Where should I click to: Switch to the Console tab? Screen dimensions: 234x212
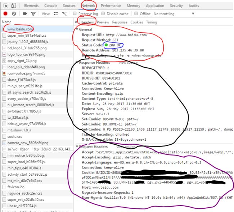pyautogui.click(x=51, y=6)
